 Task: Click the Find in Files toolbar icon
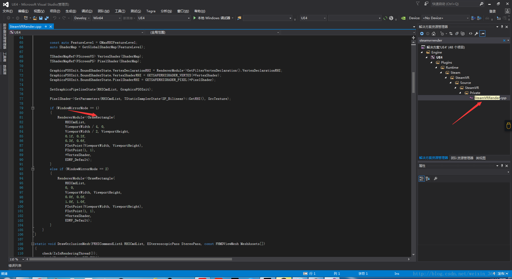(239, 18)
